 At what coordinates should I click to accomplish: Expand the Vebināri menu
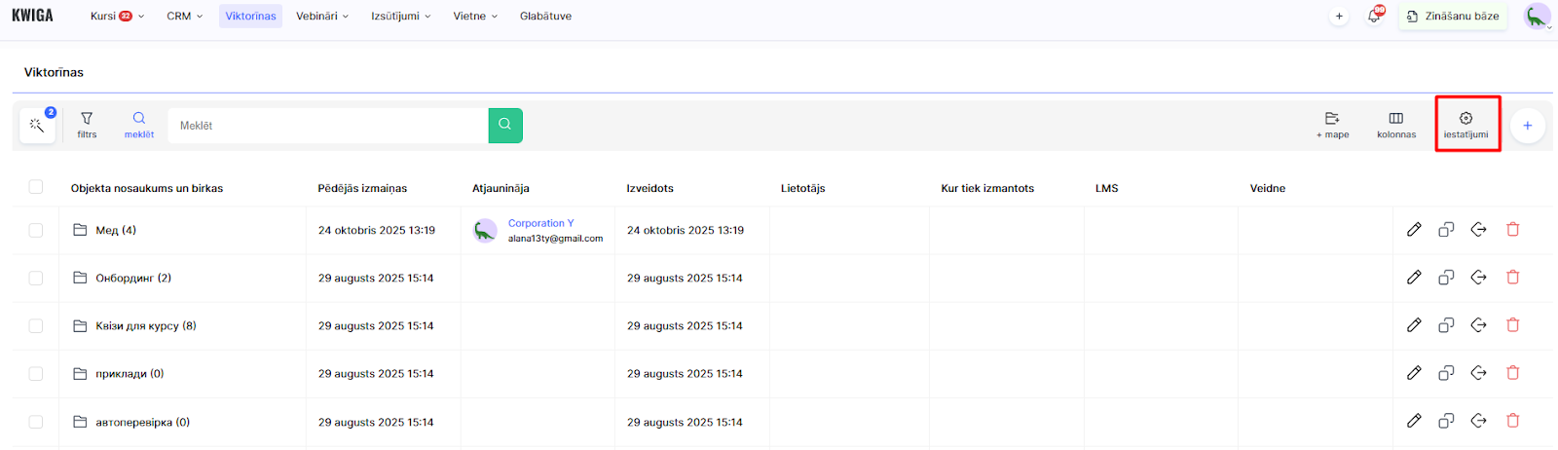coord(321,17)
